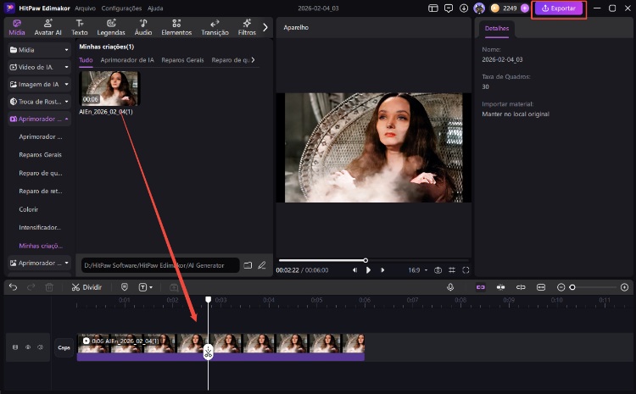Open the Mídia tab in the top toolbar
Image resolution: width=636 pixels, height=394 pixels.
click(17, 28)
